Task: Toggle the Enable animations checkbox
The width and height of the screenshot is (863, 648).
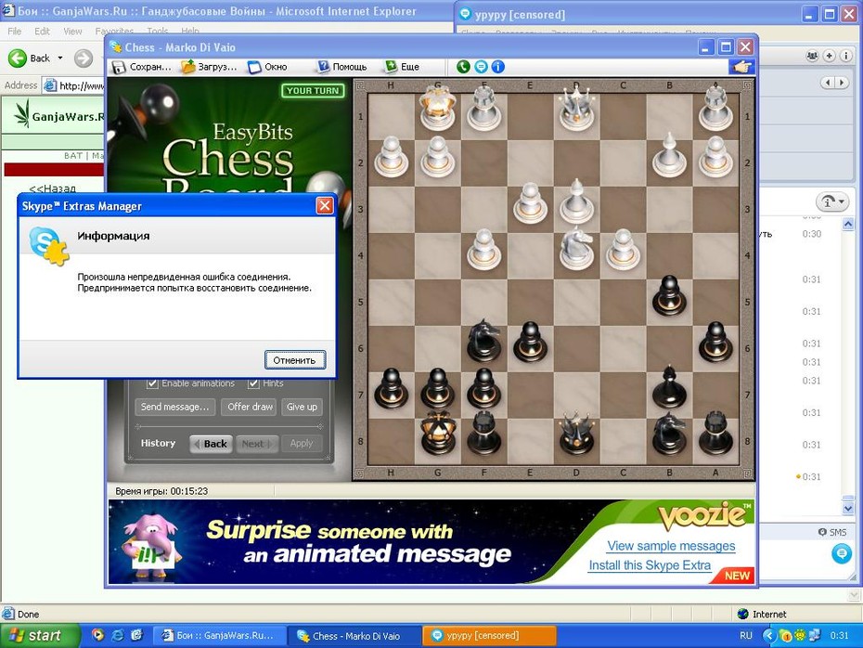Action: [x=152, y=383]
